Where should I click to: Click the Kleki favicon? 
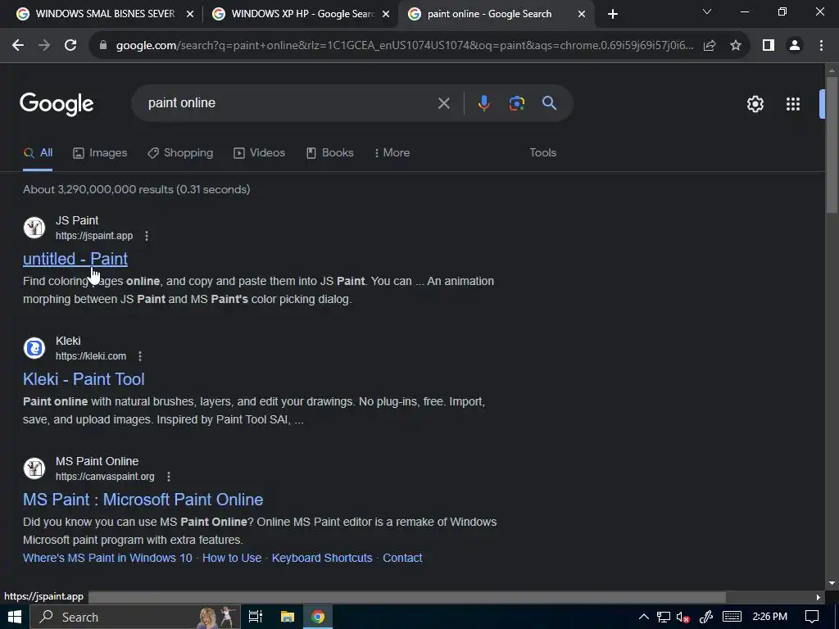(34, 348)
